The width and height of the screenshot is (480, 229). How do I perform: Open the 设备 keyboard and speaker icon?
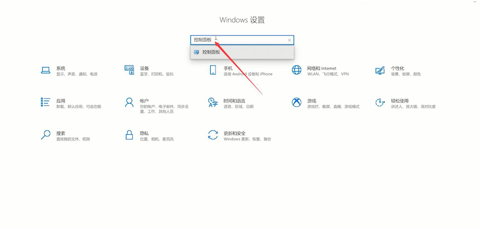[x=129, y=70]
